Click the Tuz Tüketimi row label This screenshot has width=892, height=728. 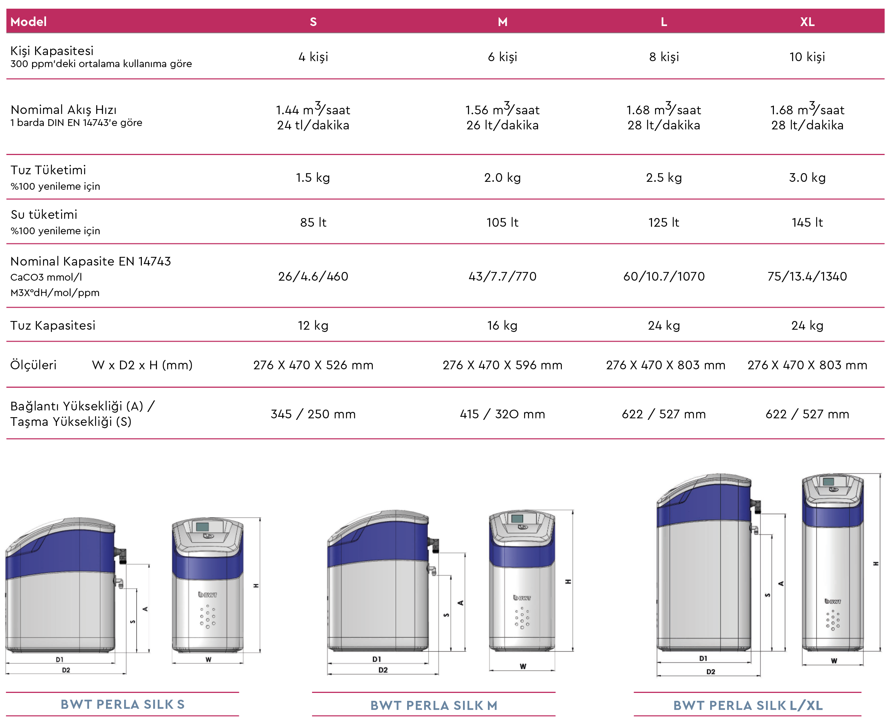coord(48,170)
